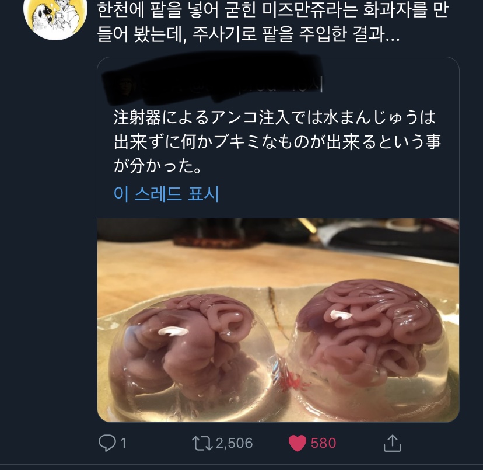Click the line beginning '注射器によるアンコ'
Screen dimensions: 483x470
(275, 117)
